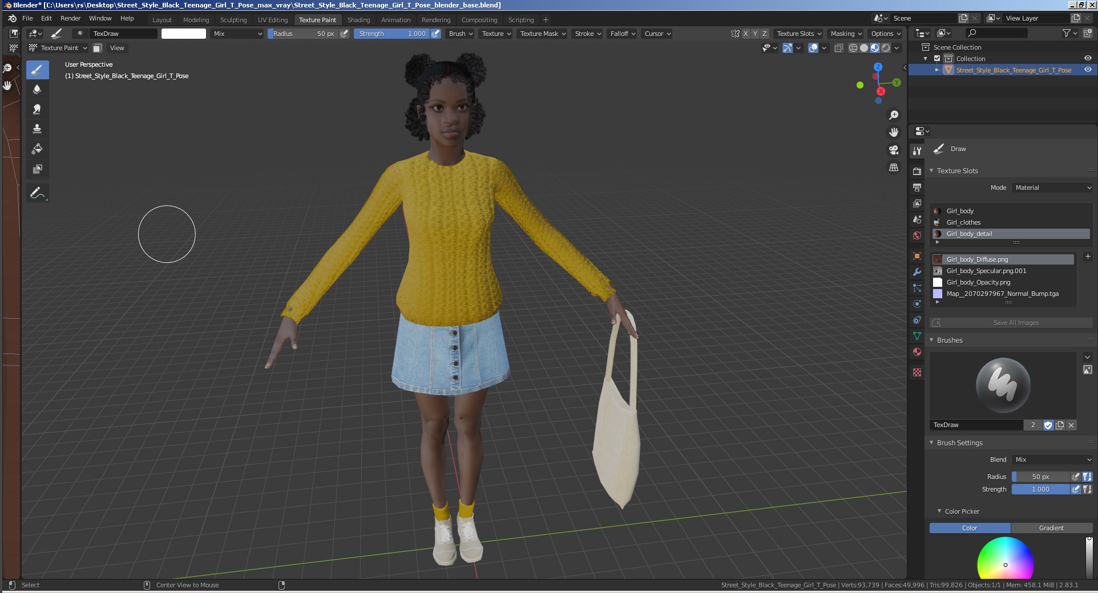Open the Texture Mask dropdown
1098x593 pixels.
click(543, 34)
